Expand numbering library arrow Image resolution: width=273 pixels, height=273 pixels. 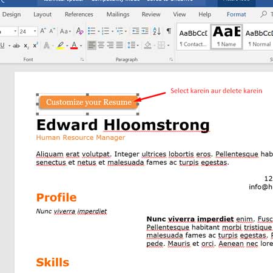click(x=112, y=31)
